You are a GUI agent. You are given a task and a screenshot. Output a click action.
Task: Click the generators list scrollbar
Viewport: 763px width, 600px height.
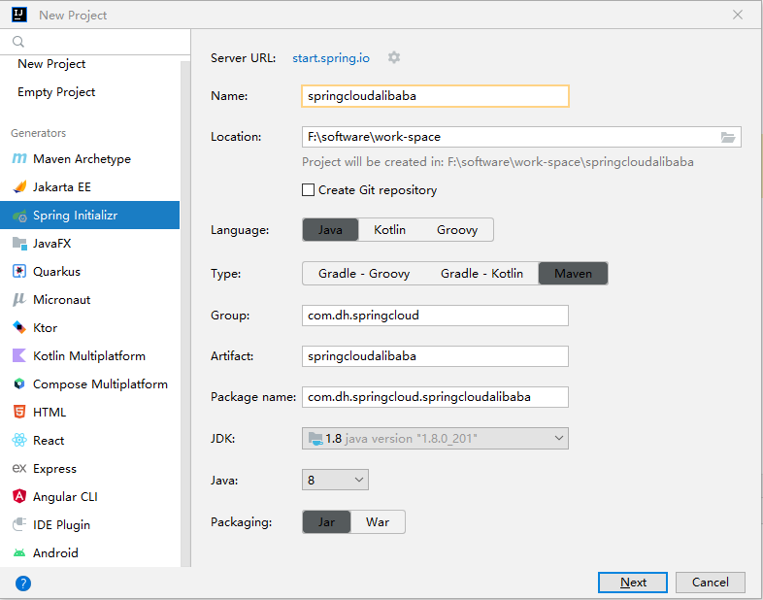tap(185, 312)
